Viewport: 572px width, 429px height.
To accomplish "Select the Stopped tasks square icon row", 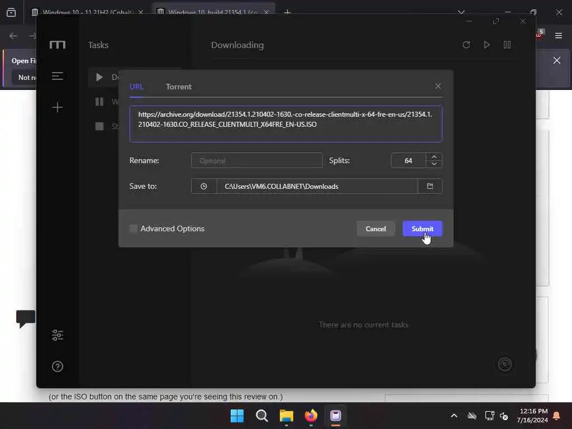I will coord(103,126).
